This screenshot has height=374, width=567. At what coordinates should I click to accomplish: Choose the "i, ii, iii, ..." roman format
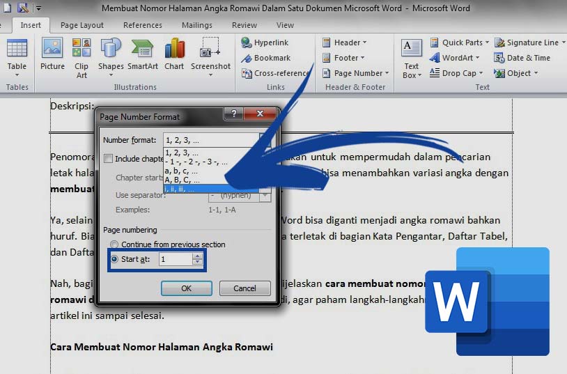212,189
